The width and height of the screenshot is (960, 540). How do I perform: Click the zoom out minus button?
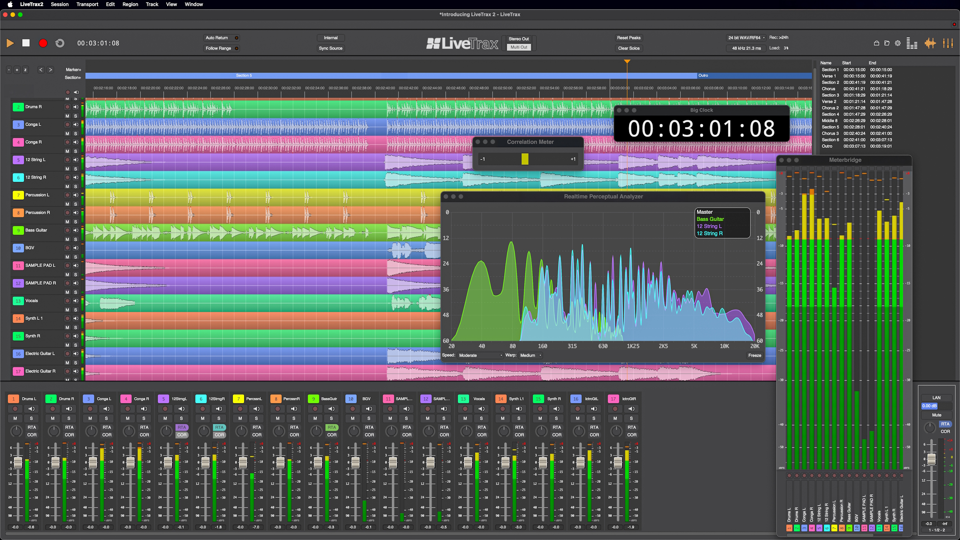point(9,70)
